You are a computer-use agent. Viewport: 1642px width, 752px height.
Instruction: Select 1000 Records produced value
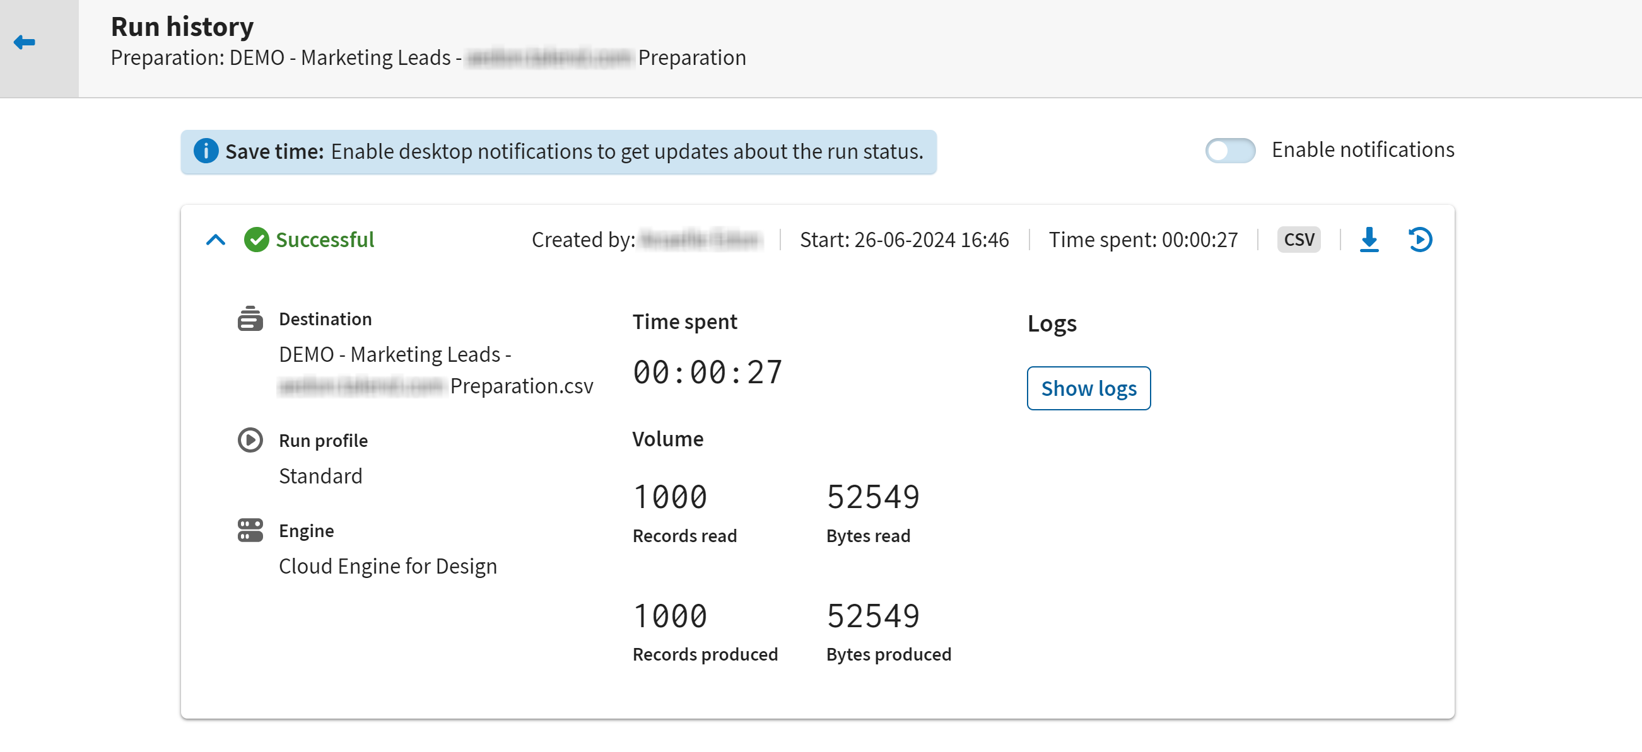(670, 616)
